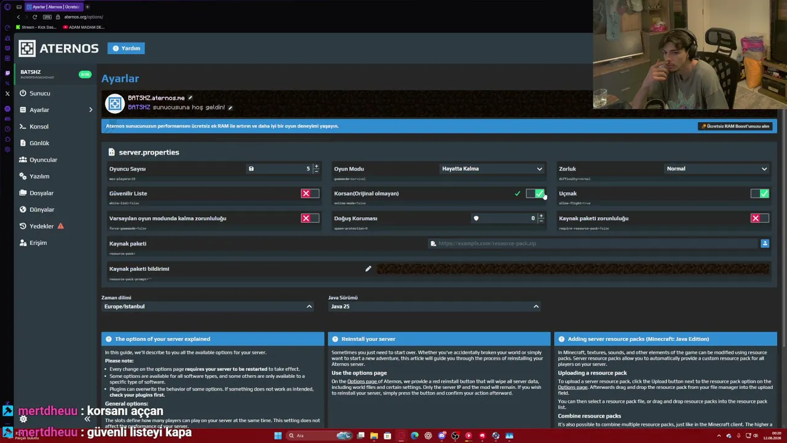Click the VPN badge in address bar
Screen dimensions: 787x443
pos(47,17)
